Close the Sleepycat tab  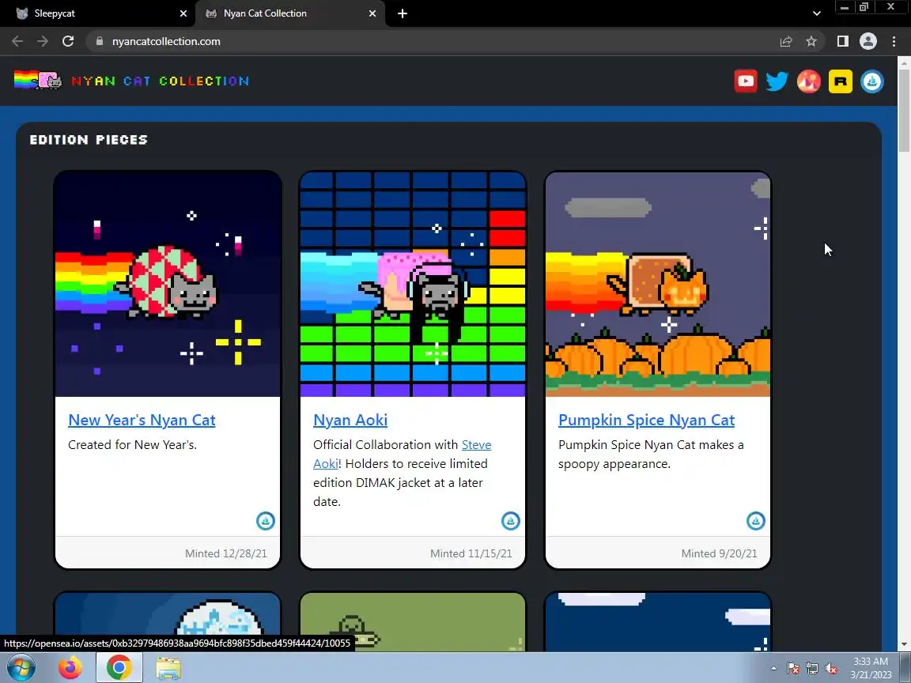pyautogui.click(x=183, y=13)
